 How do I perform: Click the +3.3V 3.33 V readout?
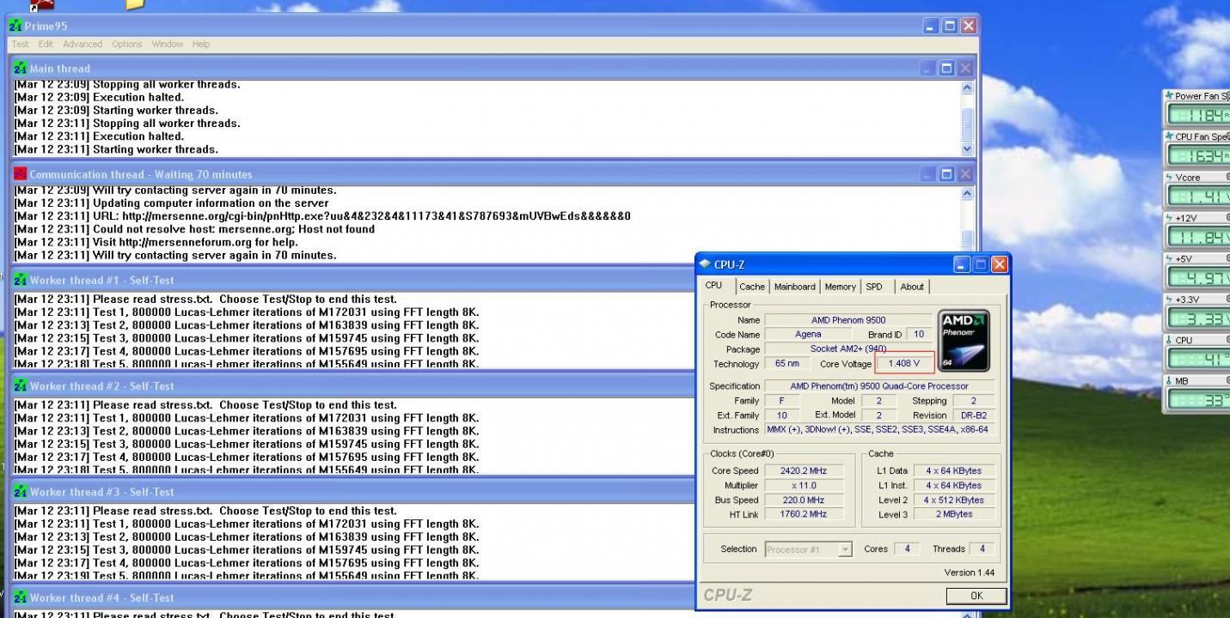click(x=1199, y=318)
